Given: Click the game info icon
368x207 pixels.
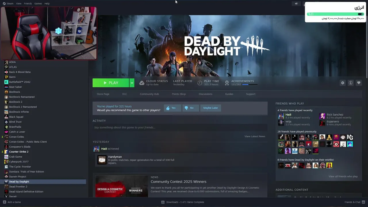Looking at the screenshot, I should click(x=351, y=83).
